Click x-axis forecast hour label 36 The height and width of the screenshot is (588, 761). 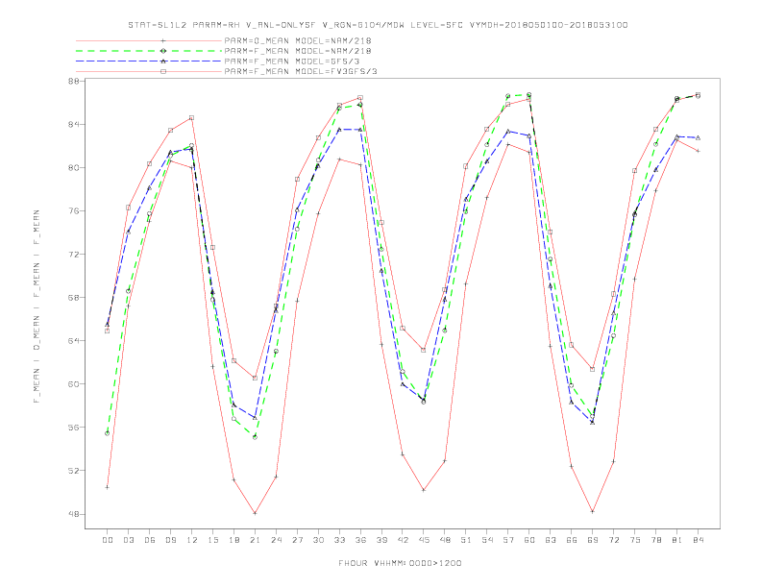360,540
